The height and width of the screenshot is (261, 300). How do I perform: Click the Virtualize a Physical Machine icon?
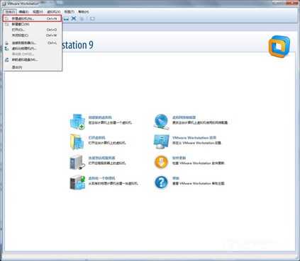pos(77,182)
